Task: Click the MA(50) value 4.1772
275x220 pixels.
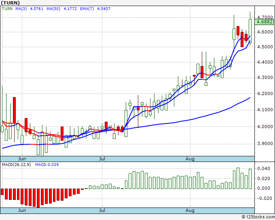Action: [x=70, y=8]
